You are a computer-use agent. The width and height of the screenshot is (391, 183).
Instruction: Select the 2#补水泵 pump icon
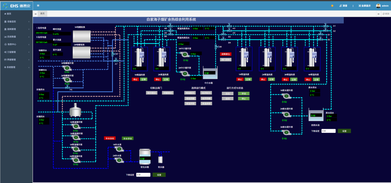119,160
